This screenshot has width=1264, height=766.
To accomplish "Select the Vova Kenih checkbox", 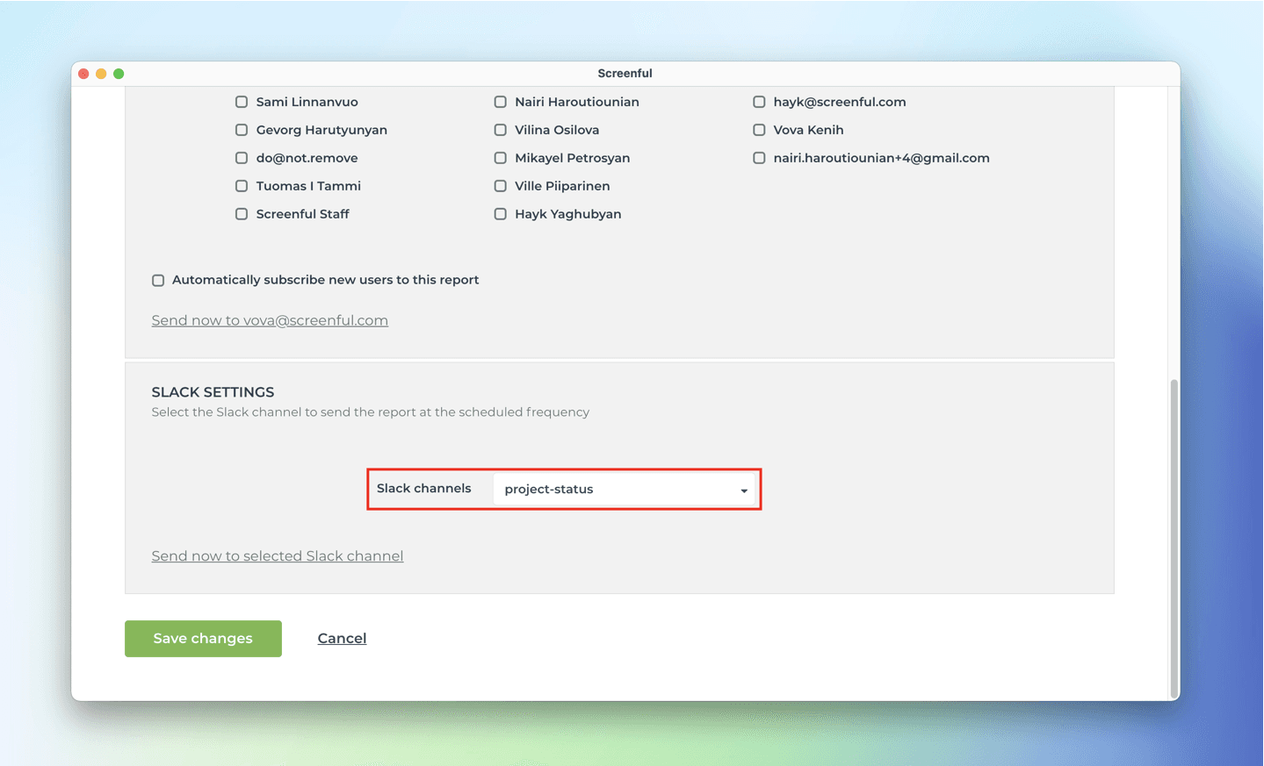I will tap(759, 130).
